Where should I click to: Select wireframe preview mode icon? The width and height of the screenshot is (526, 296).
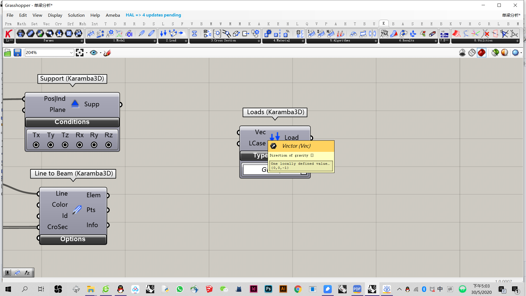[472, 53]
